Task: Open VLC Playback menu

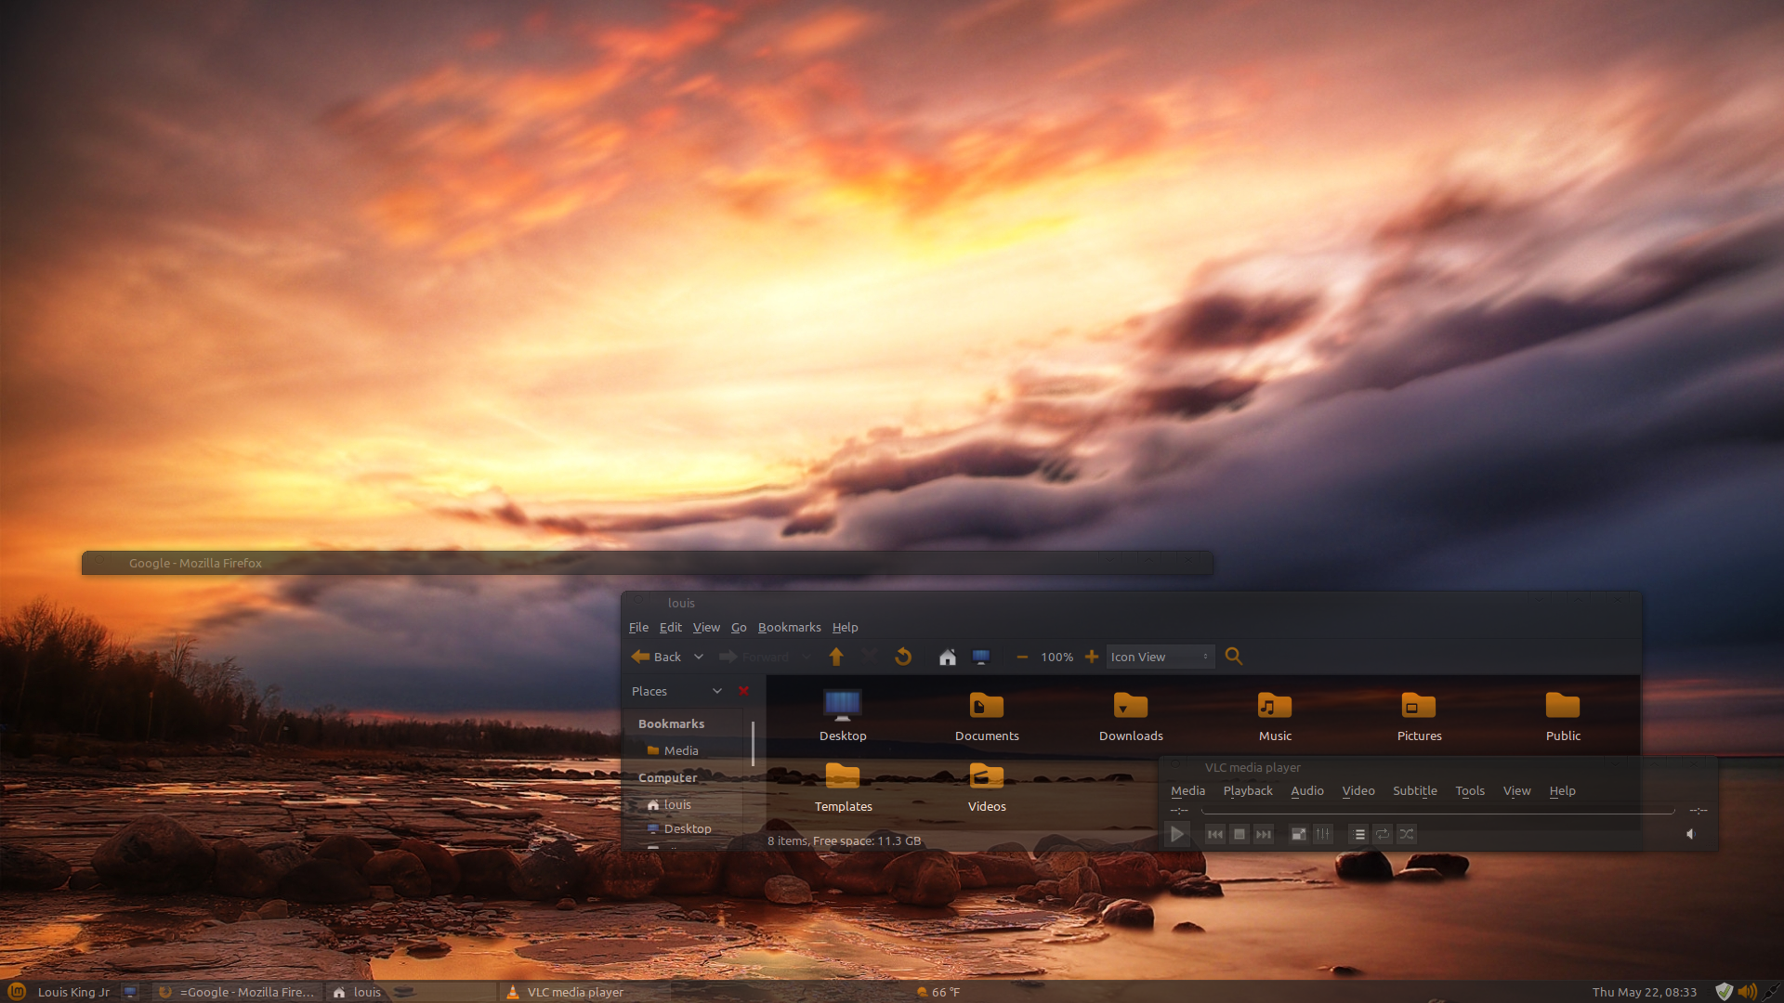Action: (x=1247, y=790)
